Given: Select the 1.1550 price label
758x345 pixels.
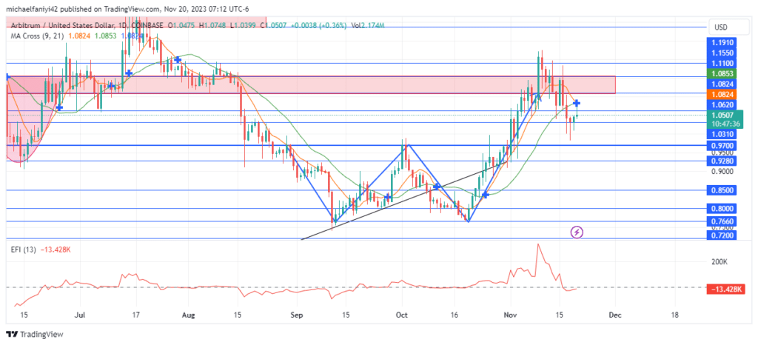Looking at the screenshot, I should click(x=722, y=53).
